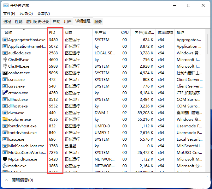This screenshot has width=212, height=189.
Task: Open the 文件(F) menu
Action: coord(9,14)
